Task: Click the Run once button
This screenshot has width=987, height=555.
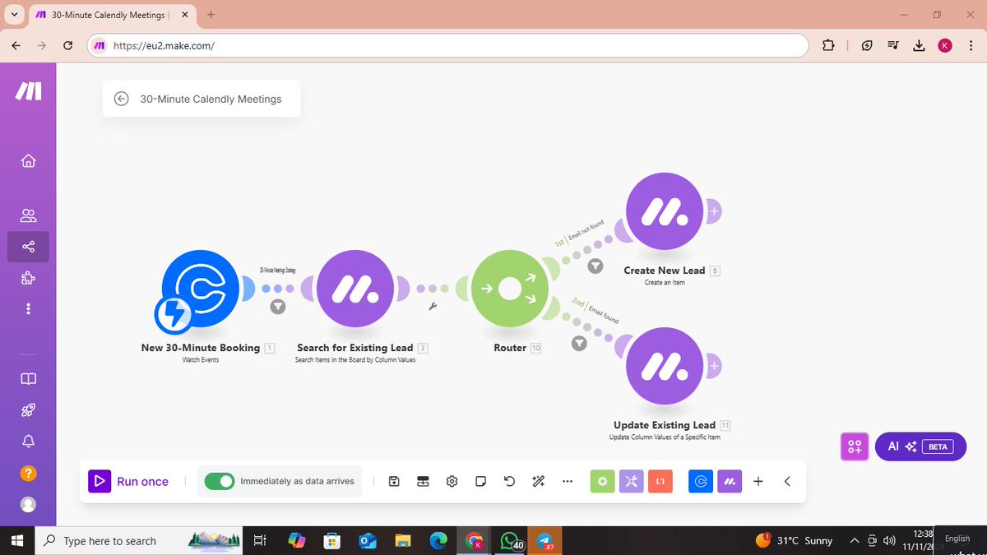Action: [130, 481]
